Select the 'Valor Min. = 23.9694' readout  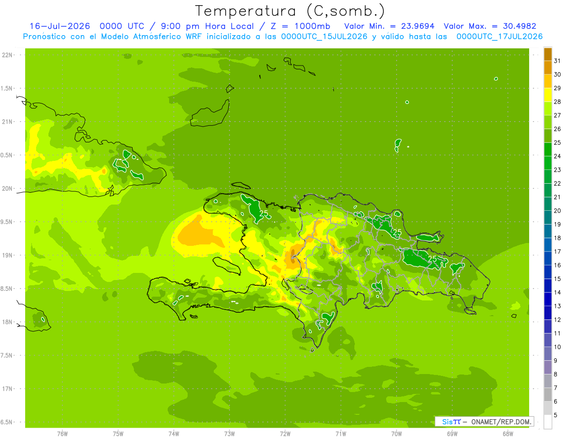coord(389,26)
